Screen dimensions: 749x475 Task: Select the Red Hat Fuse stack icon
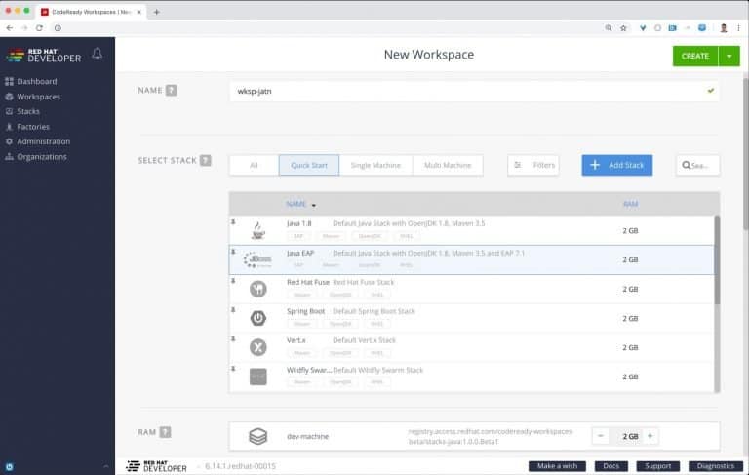point(257,289)
